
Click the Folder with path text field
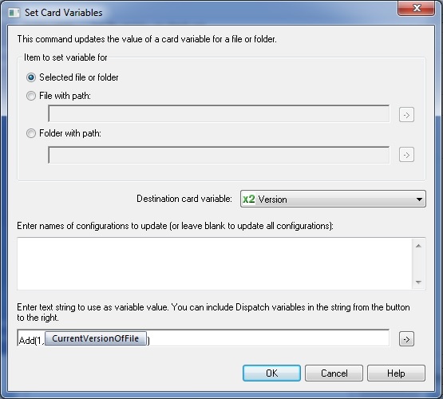coord(219,155)
